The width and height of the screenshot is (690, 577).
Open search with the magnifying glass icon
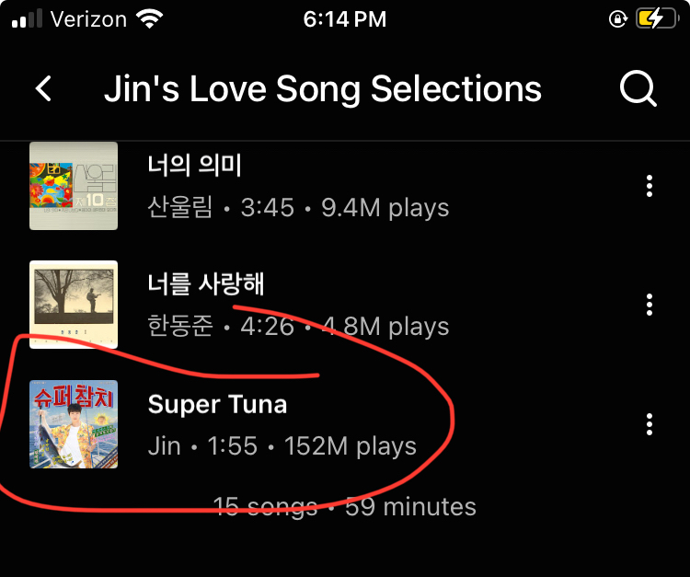(638, 89)
